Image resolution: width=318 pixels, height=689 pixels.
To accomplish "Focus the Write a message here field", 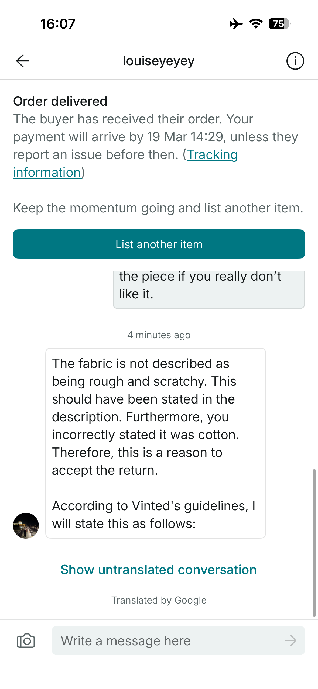I will pyautogui.click(x=170, y=640).
